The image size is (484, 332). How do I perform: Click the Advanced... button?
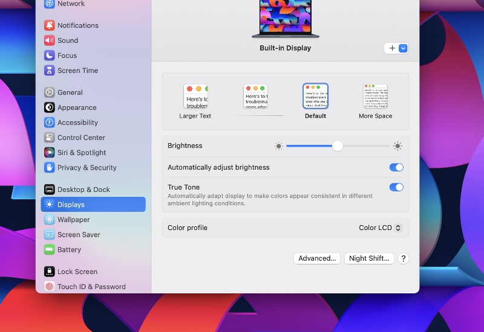point(317,258)
